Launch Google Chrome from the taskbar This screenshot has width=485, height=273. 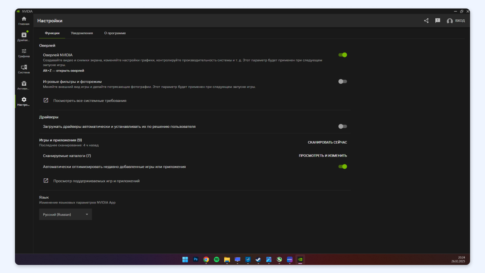pos(206,259)
